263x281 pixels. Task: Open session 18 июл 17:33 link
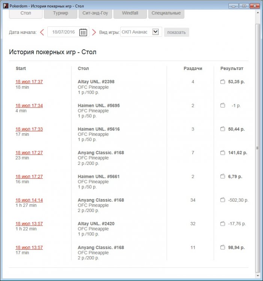pos(29,129)
